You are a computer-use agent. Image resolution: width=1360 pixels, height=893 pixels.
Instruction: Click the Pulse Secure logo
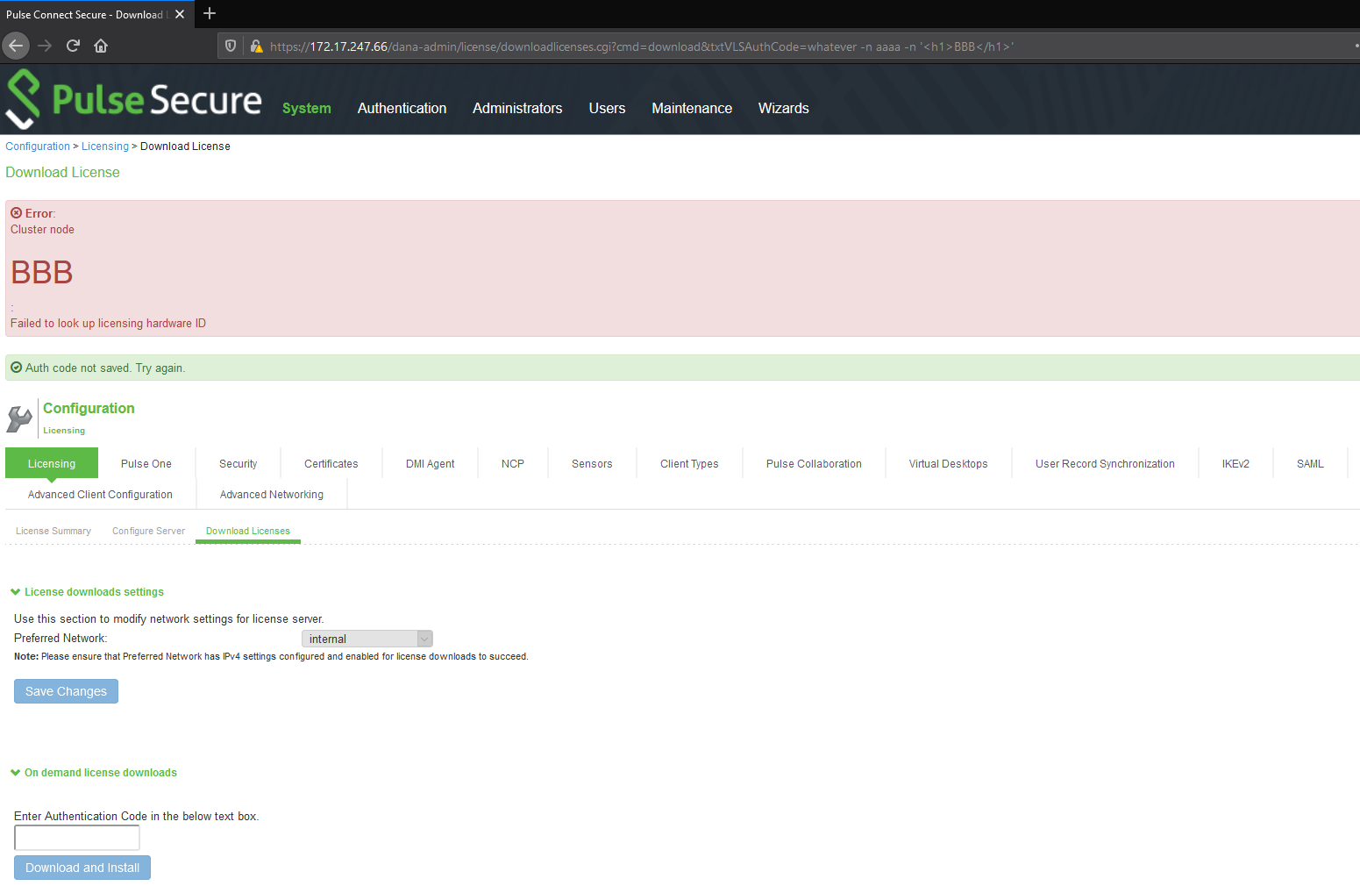click(133, 99)
